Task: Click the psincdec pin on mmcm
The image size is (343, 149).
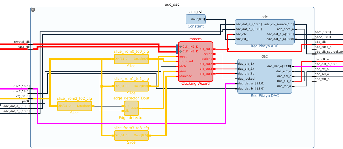Action: (185, 76)
